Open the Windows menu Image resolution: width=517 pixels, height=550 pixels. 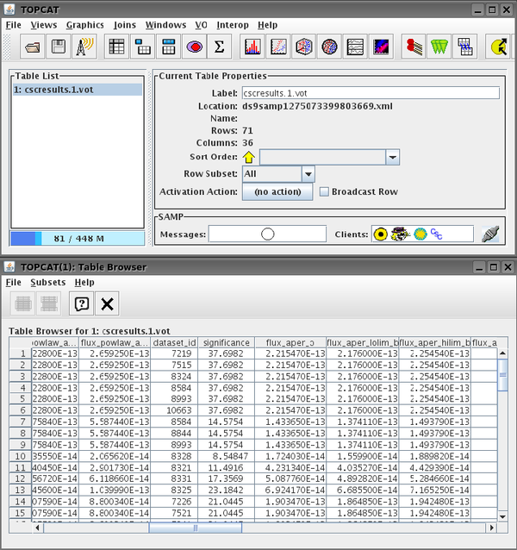(165, 25)
